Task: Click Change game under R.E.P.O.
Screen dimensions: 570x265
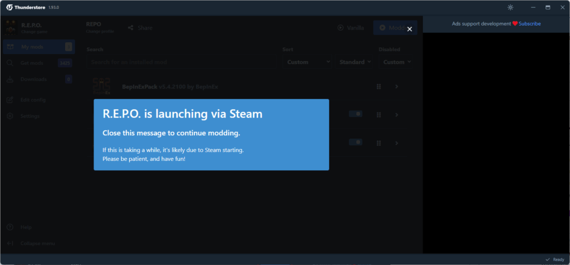Action: pos(34,32)
